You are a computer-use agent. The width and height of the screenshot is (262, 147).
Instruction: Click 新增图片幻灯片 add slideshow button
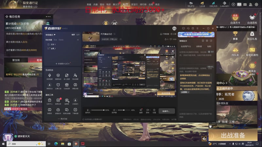pos(63,64)
